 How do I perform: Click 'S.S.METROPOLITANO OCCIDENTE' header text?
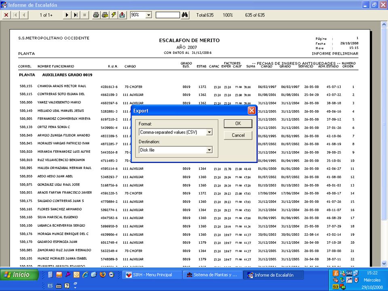coord(54,38)
